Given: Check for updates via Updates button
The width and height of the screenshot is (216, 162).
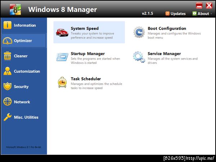Looking at the screenshot, I should [x=175, y=14].
